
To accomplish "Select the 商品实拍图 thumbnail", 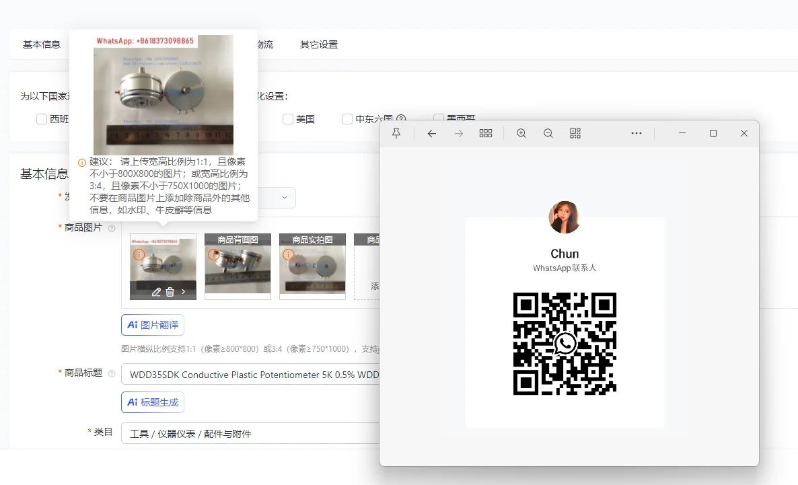I will (x=312, y=266).
